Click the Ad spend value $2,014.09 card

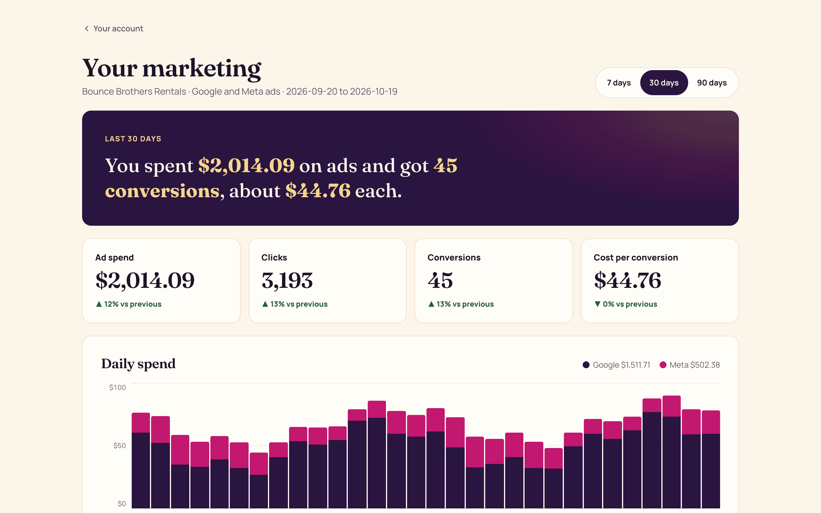tap(145, 281)
